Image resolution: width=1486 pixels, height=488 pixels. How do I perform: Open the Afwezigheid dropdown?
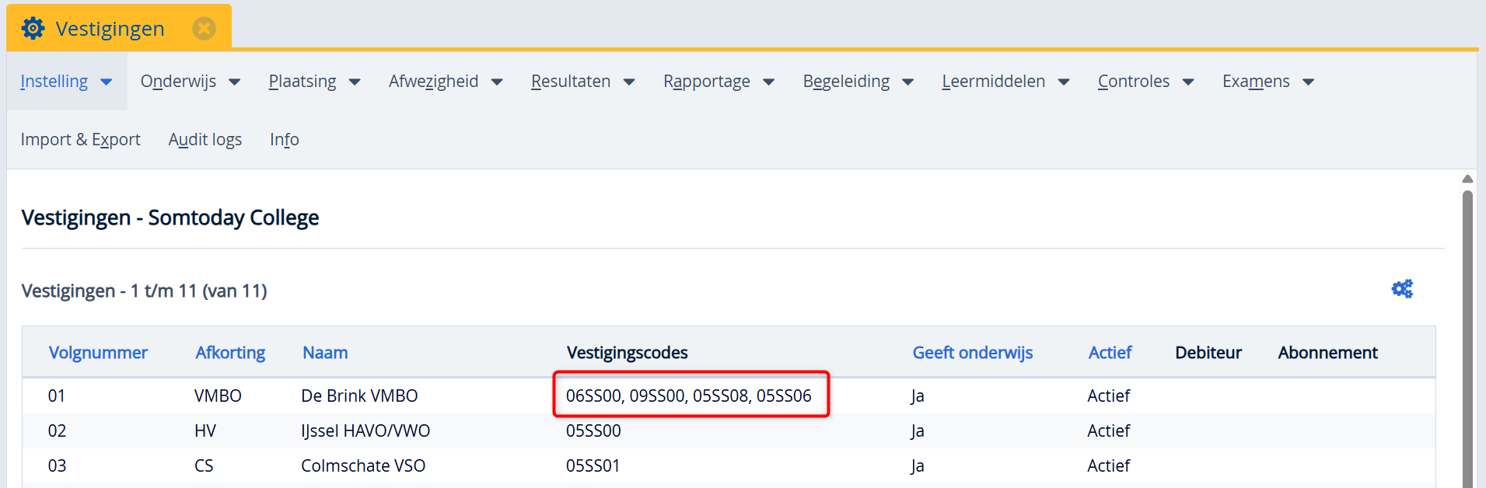[x=445, y=82]
